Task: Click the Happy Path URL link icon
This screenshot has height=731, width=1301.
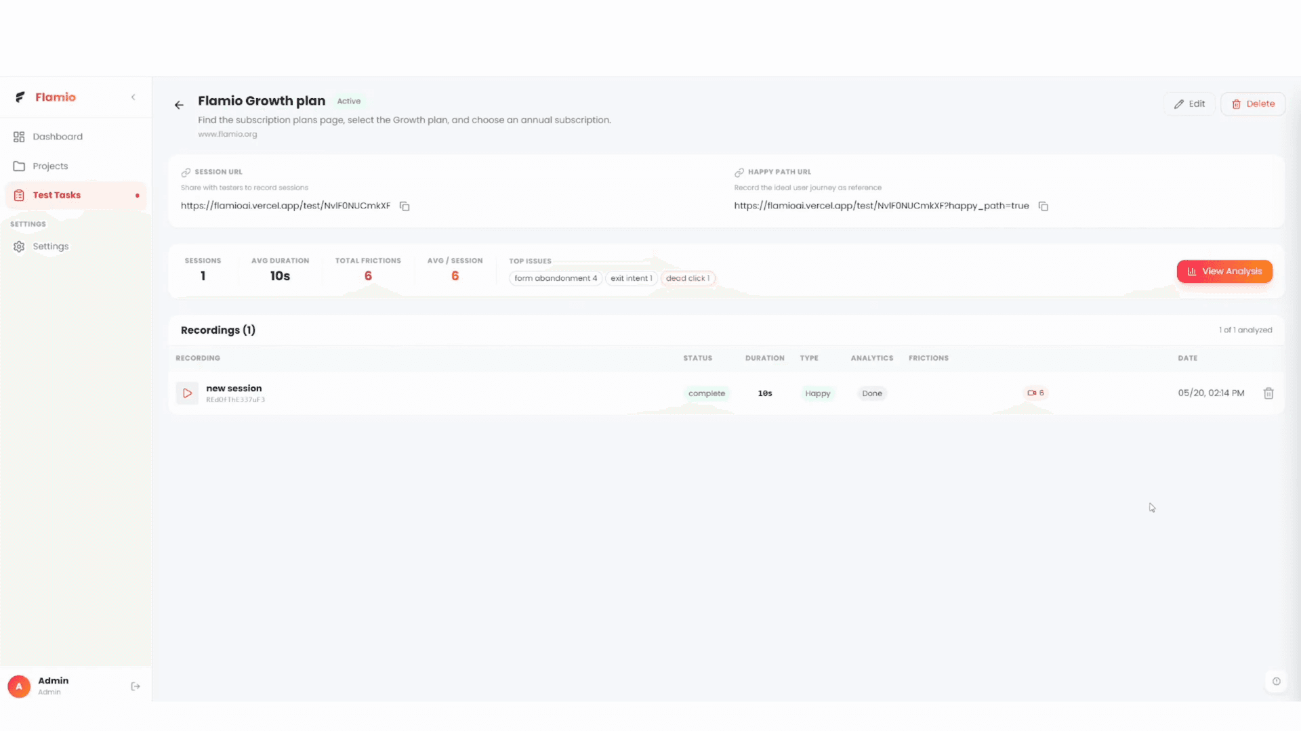Action: pos(739,173)
